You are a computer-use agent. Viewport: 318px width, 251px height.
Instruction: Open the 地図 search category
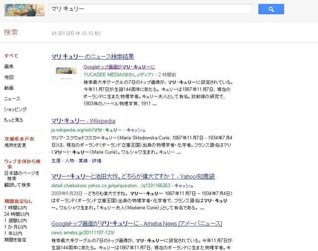(x=9, y=77)
